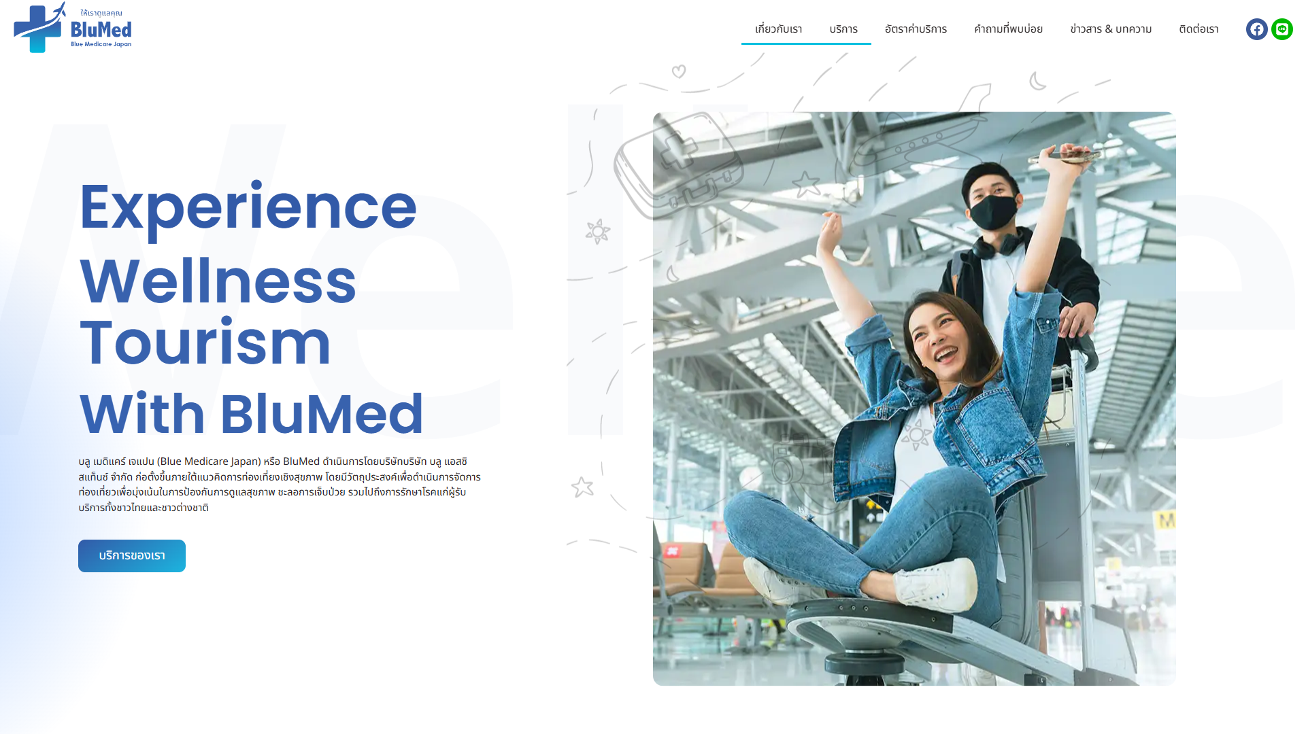Go to อัตราค่าบริการ page

[x=916, y=29]
